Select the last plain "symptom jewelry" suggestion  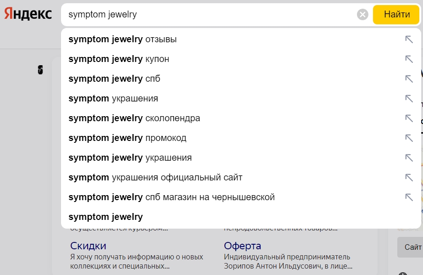point(106,217)
